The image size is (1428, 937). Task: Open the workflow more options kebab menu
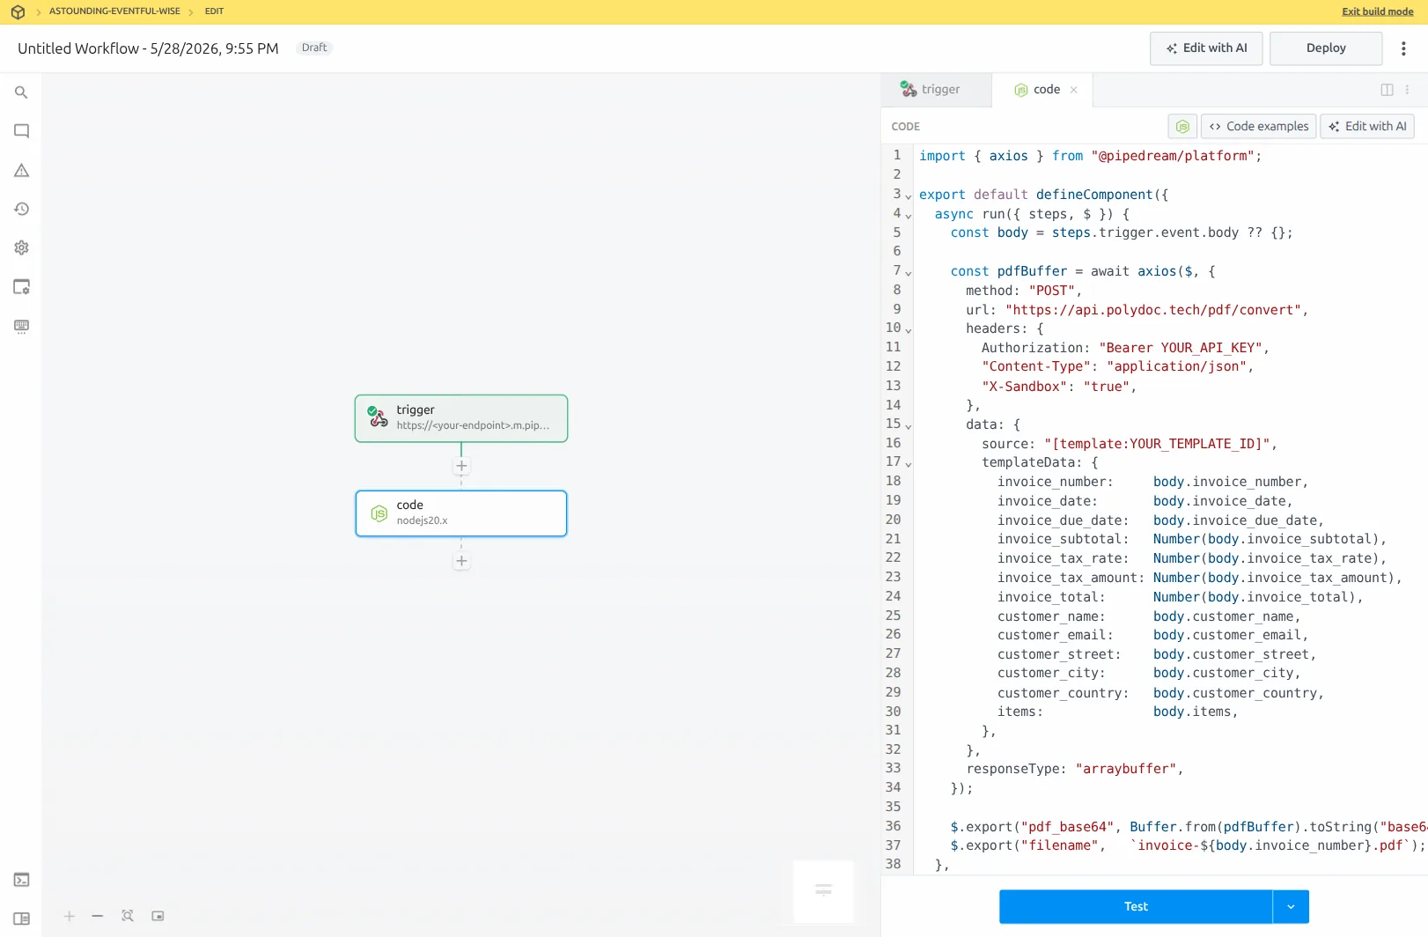(1403, 48)
